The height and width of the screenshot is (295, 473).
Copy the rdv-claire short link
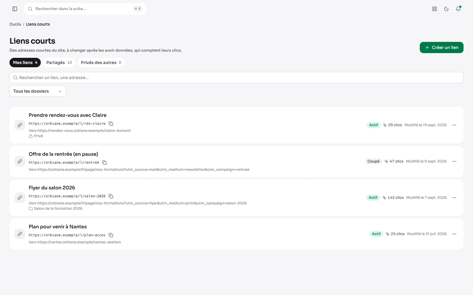click(111, 124)
